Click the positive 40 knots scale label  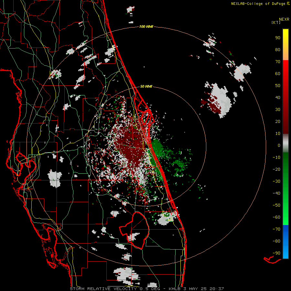coord(278,98)
